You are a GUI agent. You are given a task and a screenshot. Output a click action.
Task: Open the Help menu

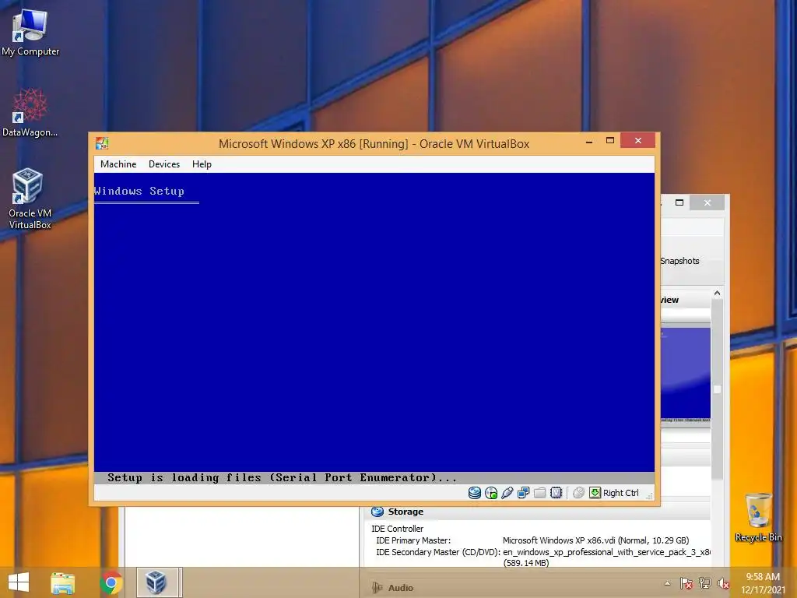point(202,164)
